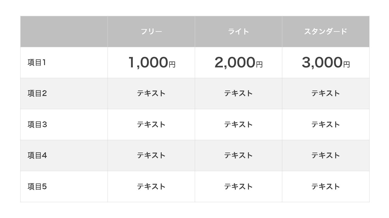The image size is (389, 218).
Task: Click テキスト in 項目3 row under ライト
Action: tap(239, 124)
